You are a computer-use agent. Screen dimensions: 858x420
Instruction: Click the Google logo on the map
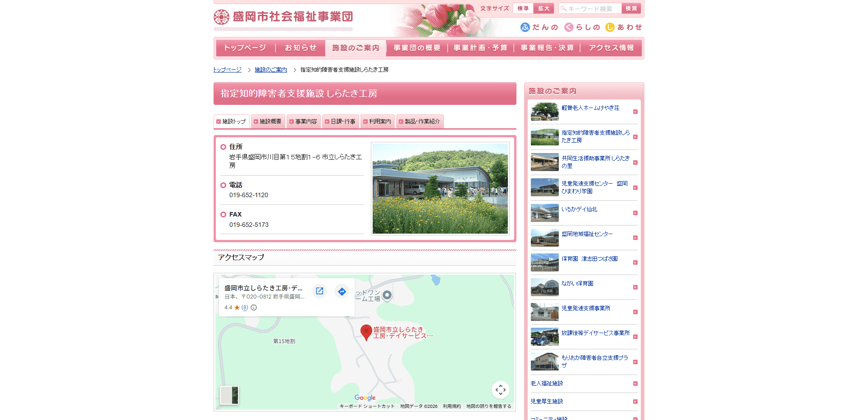pos(365,397)
